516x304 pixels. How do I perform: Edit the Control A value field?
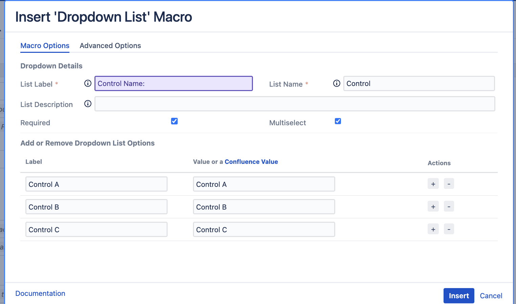point(264,184)
